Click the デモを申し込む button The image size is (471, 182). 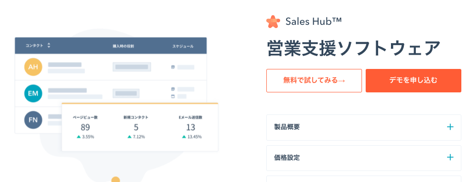point(414,80)
